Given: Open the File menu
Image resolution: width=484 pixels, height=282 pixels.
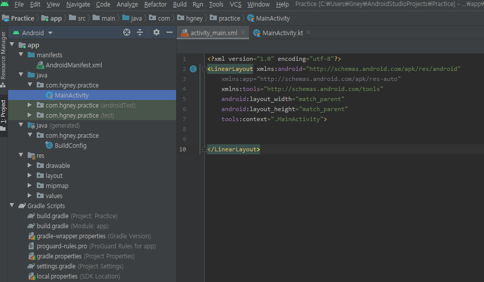Looking at the screenshot, I should (x=19, y=5).
